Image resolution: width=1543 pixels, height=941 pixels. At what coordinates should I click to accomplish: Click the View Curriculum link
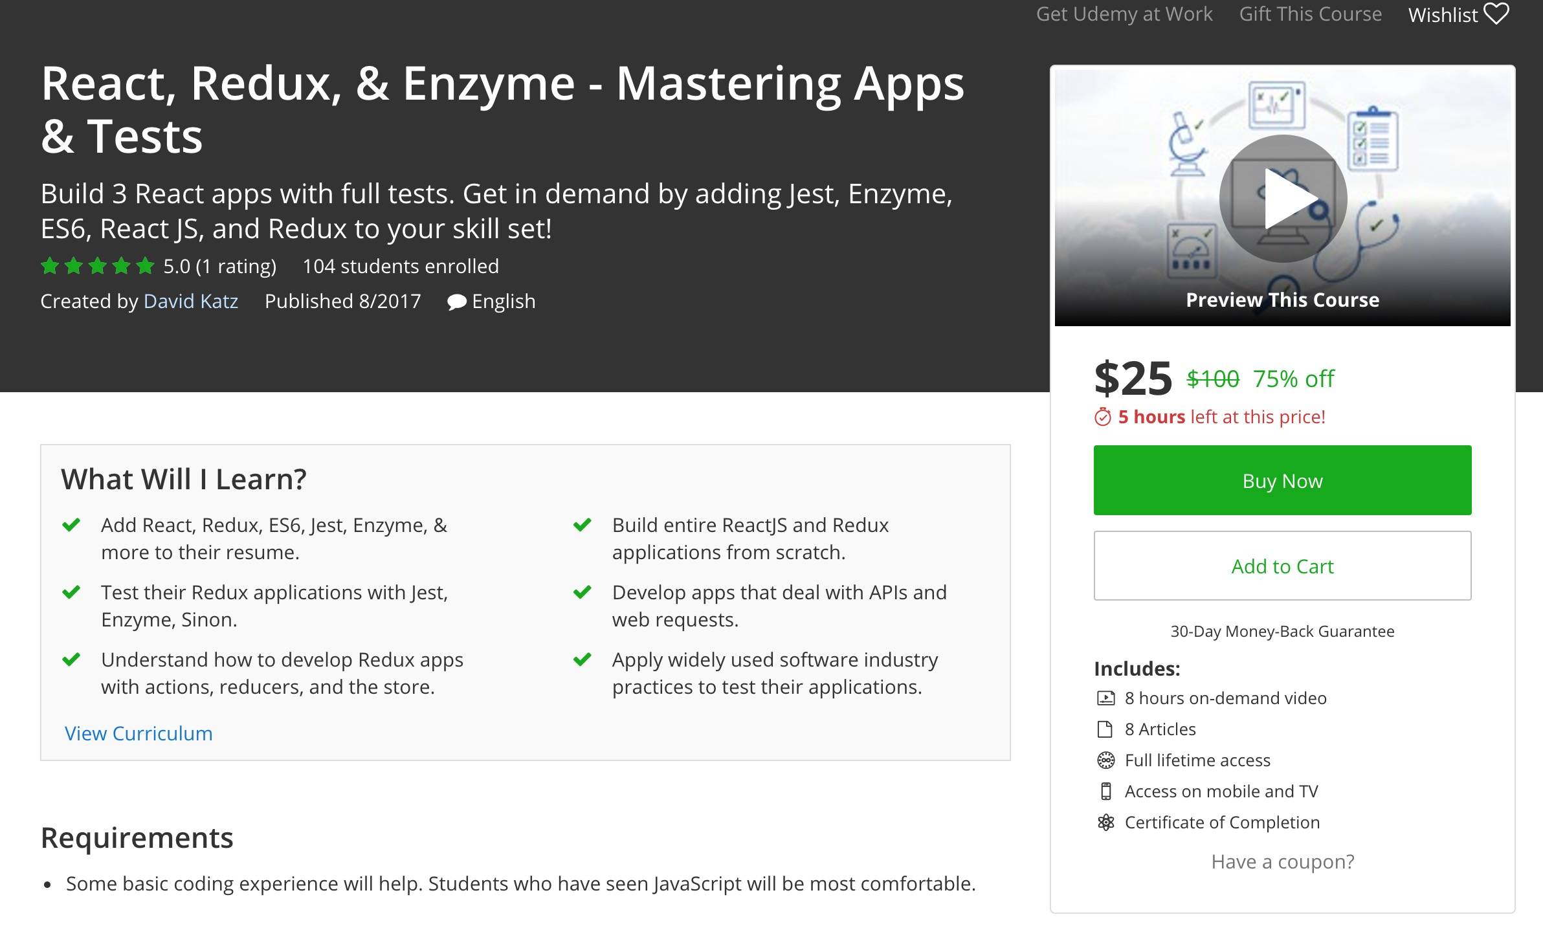(x=138, y=732)
